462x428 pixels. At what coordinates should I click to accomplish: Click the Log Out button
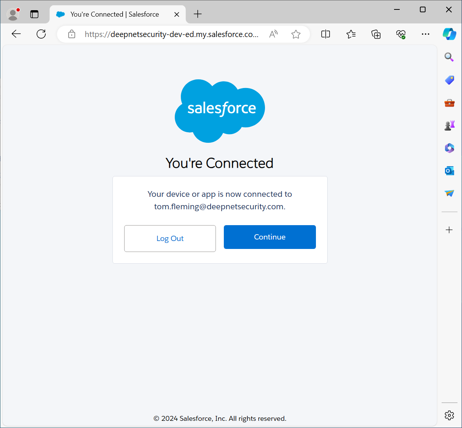[170, 238]
